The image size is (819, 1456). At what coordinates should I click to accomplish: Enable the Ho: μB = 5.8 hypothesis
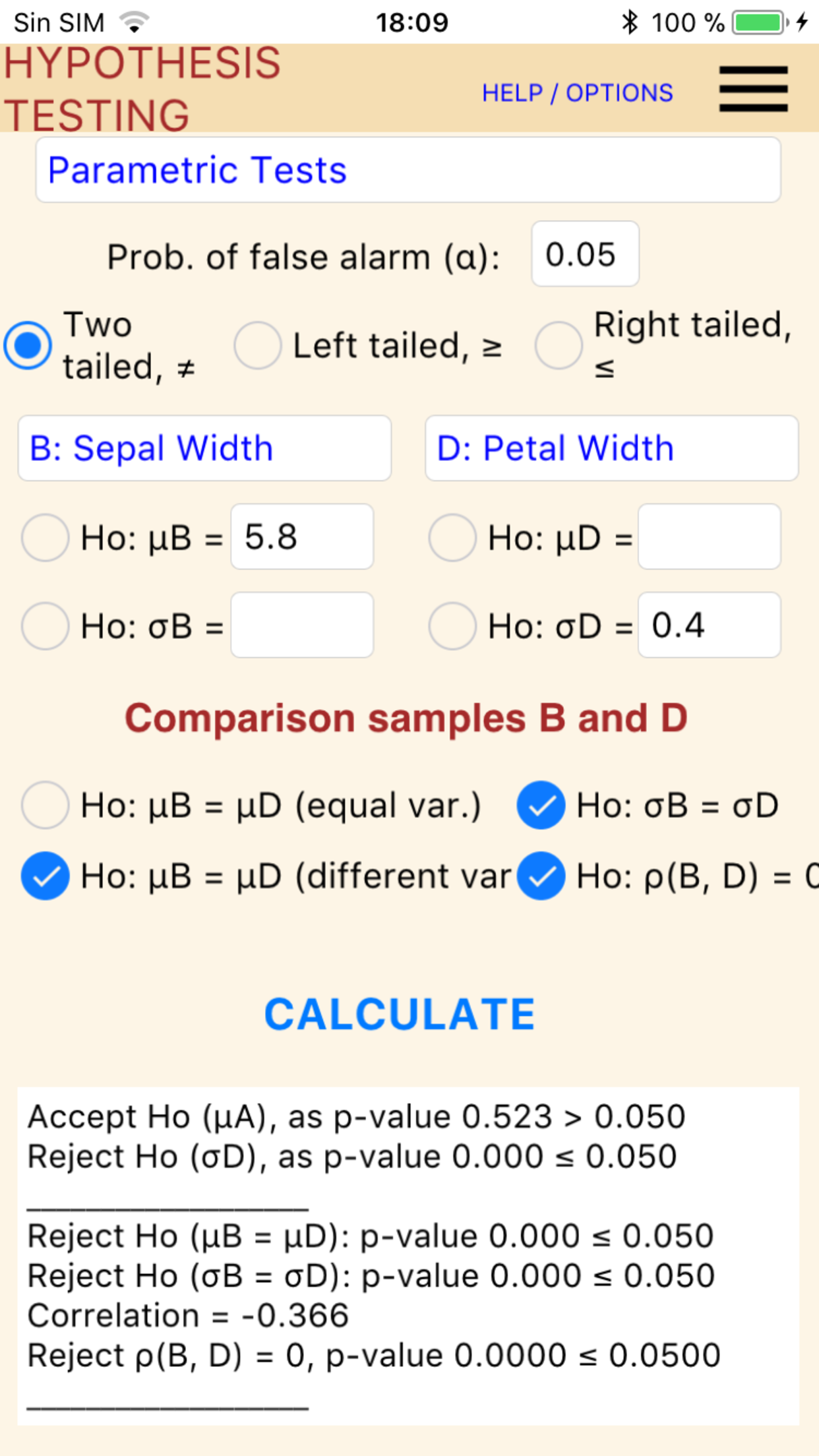click(45, 537)
